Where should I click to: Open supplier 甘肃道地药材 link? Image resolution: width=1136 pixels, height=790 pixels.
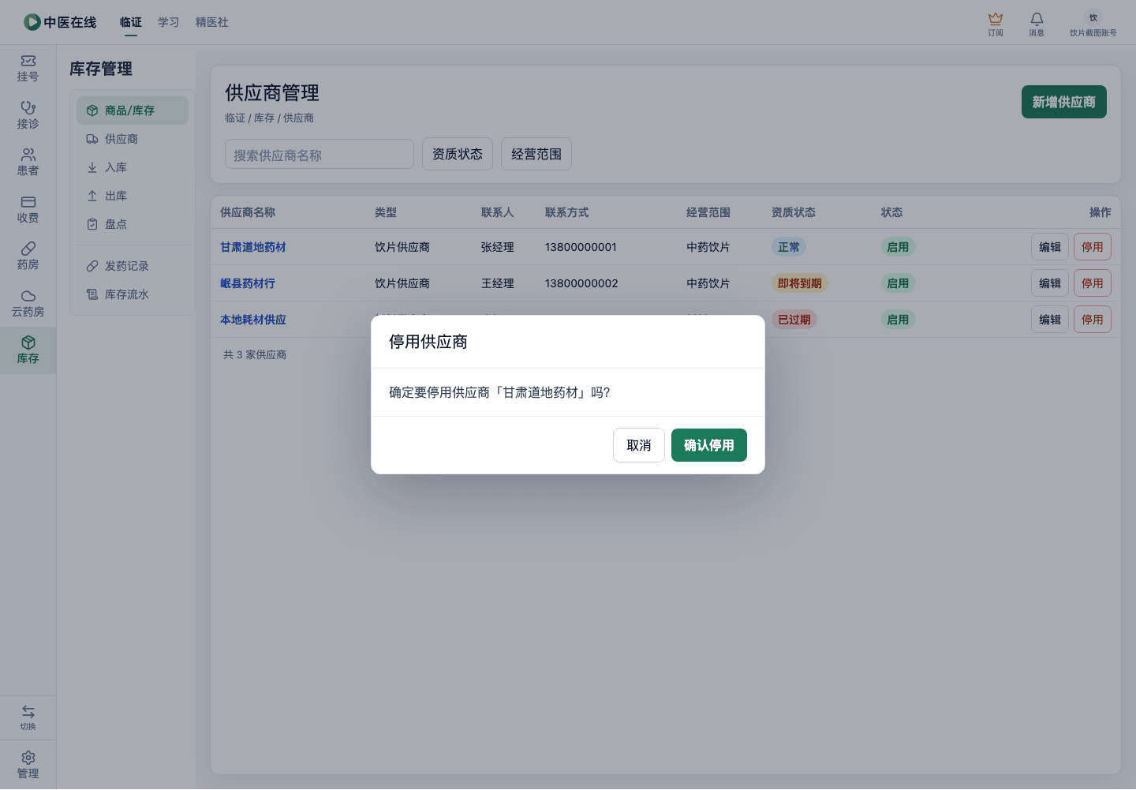(x=253, y=247)
